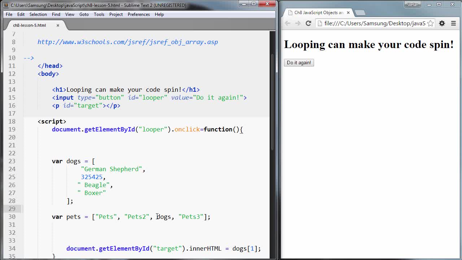Click the page file icon in the address bar

coord(320,23)
